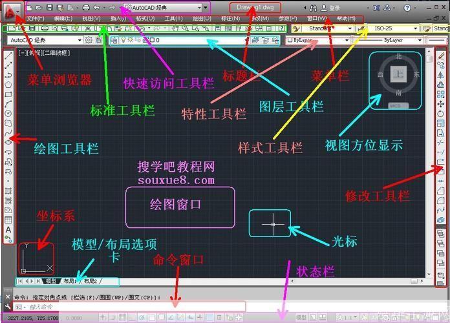Screen dimensions: 450x323
Task: Toggle the third status bar button, after the coordinates readout
Action: coord(123,318)
